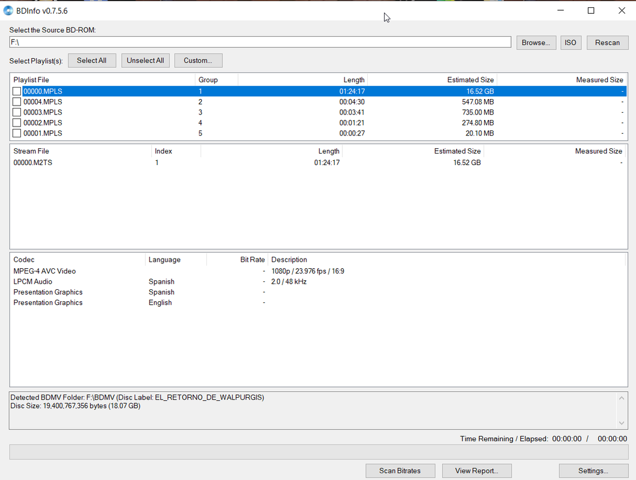Click the 00:04:30 length cell
Image resolution: width=636 pixels, height=480 pixels.
[352, 102]
